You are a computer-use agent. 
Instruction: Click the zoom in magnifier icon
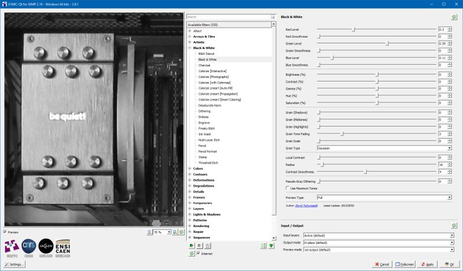coord(175,232)
